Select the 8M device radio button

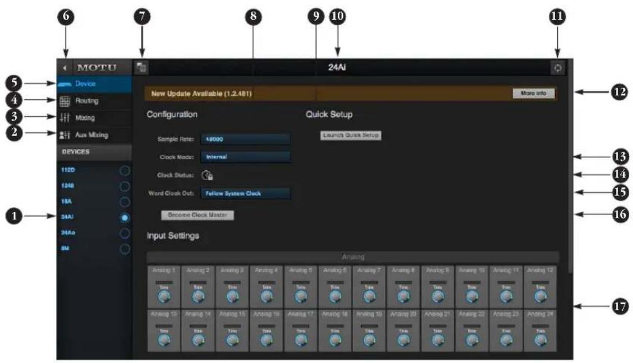[125, 249]
